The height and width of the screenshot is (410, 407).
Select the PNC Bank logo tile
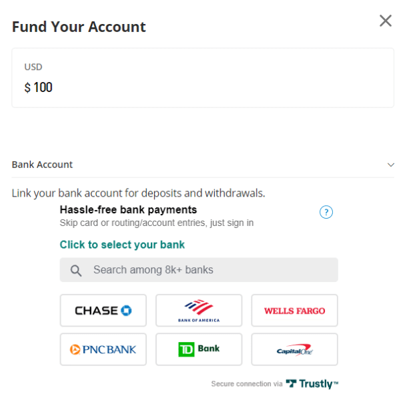pyautogui.click(x=103, y=349)
